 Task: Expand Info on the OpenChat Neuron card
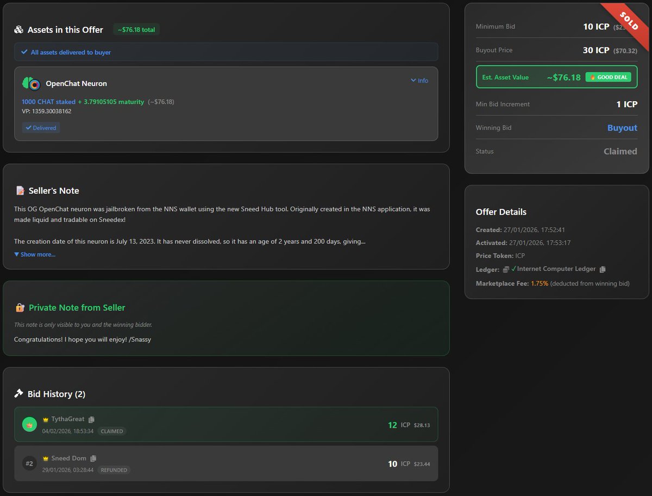[419, 80]
